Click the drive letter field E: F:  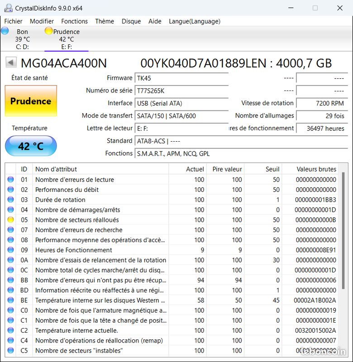181,129
